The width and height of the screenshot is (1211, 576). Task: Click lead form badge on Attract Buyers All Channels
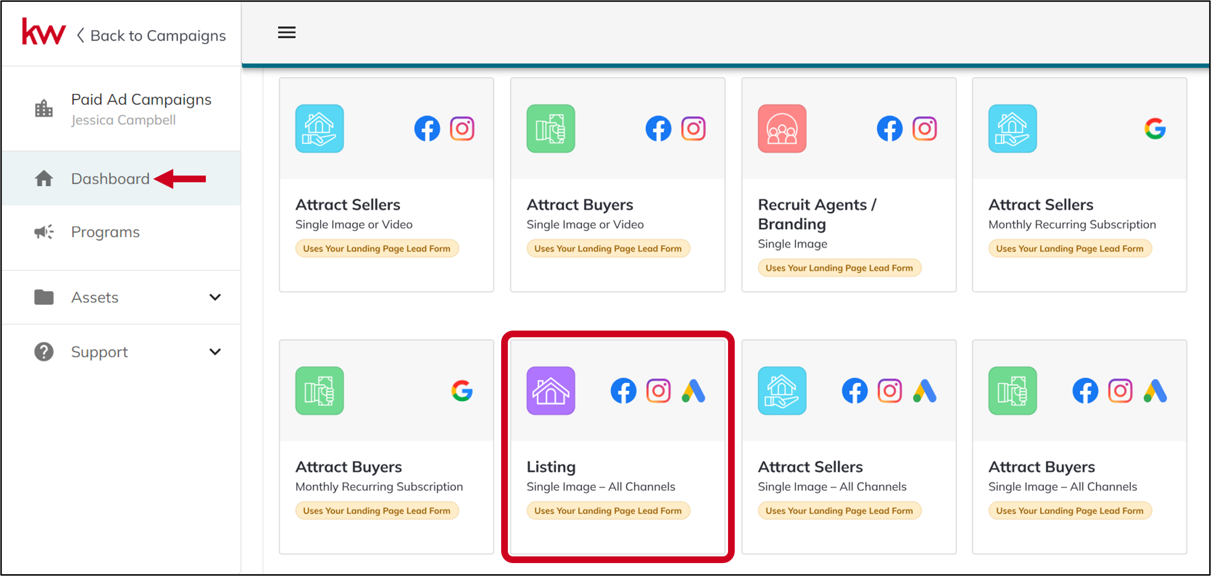[1070, 510]
